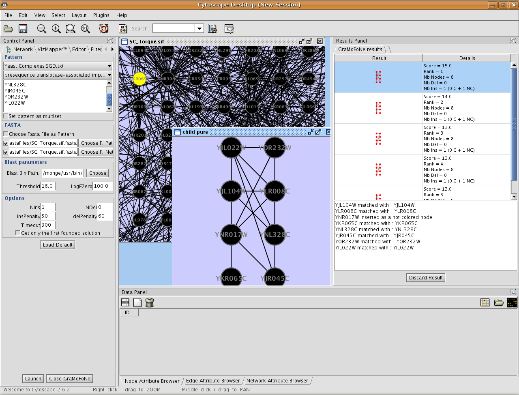Switch to the Edge Attribute Browser tab
519x395 pixels.
213,381
